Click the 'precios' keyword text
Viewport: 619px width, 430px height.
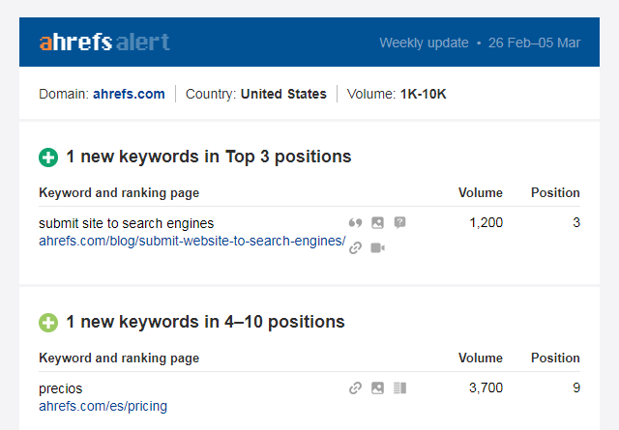click(60, 389)
